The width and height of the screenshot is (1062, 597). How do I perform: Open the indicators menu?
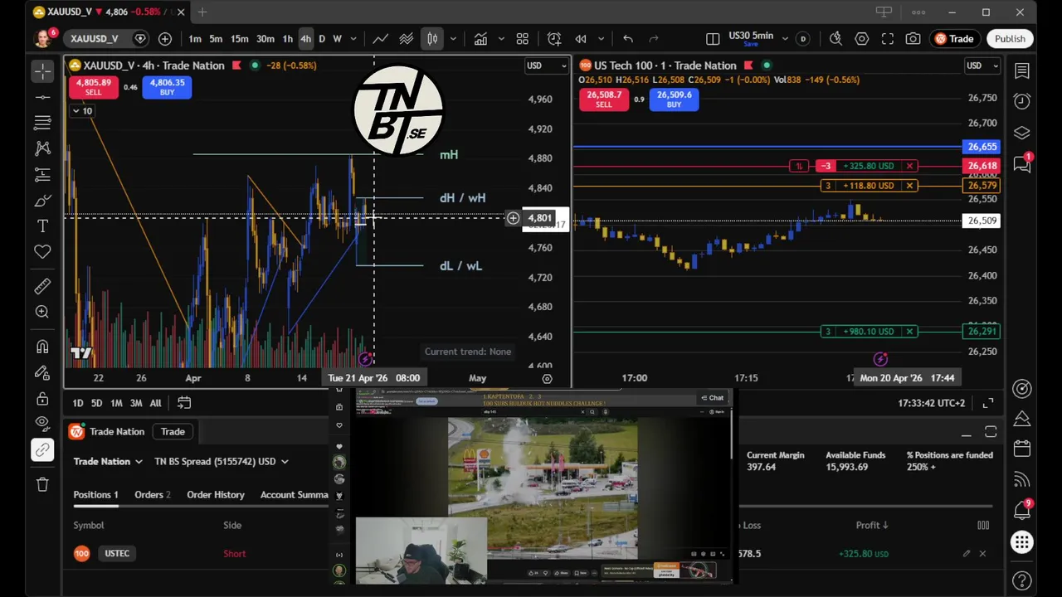coord(480,39)
